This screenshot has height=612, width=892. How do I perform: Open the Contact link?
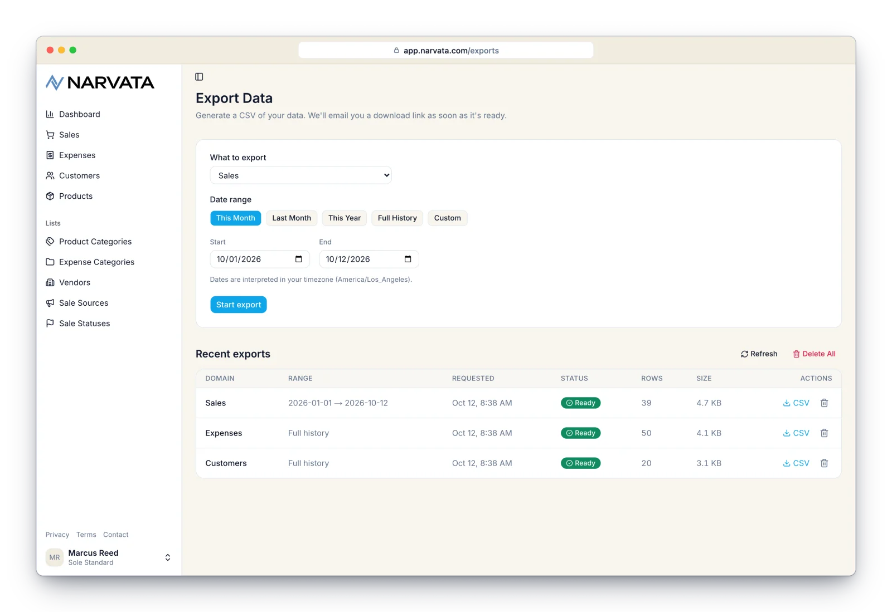pos(116,535)
